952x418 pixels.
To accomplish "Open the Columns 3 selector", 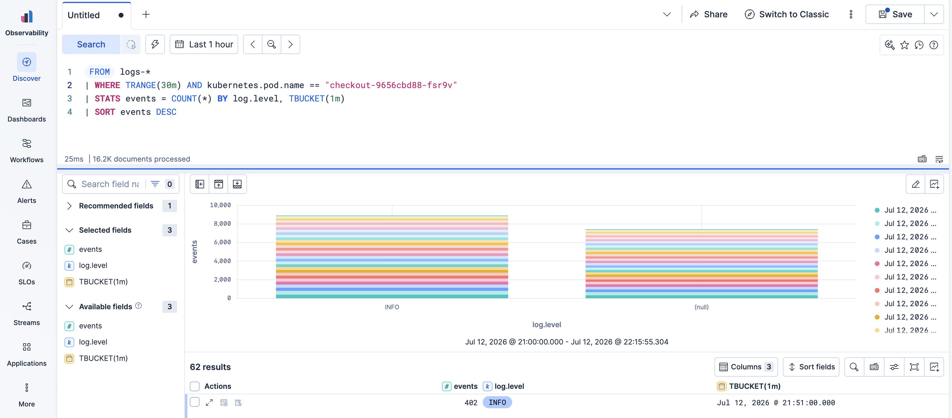I will (746, 367).
